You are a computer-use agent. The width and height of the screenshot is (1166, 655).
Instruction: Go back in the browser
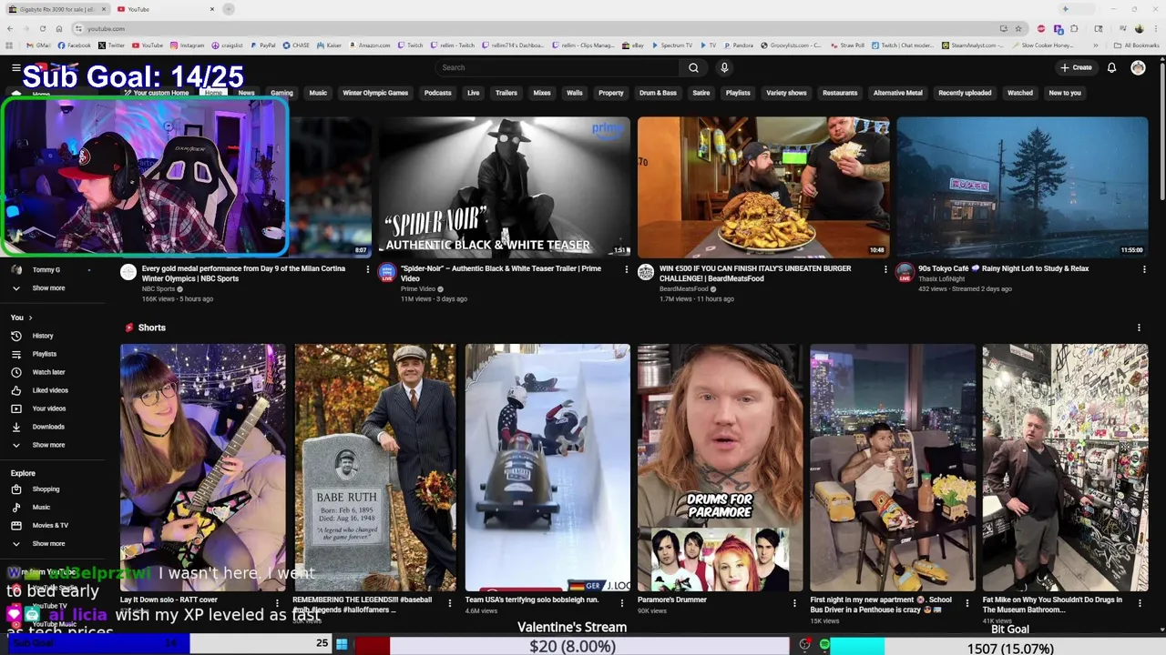(x=10, y=28)
